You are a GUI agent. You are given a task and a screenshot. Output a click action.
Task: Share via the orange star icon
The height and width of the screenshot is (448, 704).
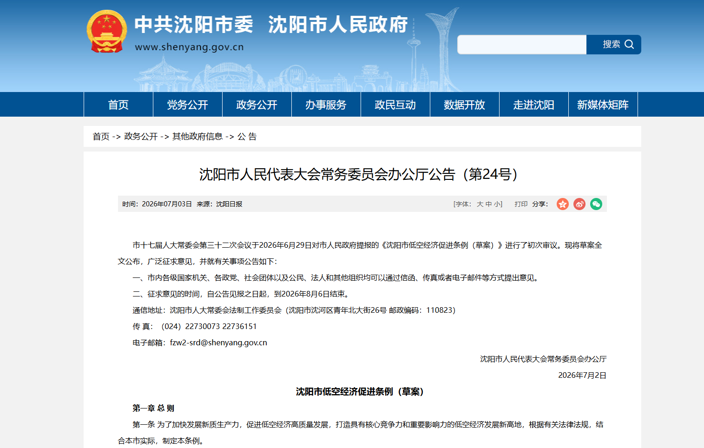[x=563, y=204]
